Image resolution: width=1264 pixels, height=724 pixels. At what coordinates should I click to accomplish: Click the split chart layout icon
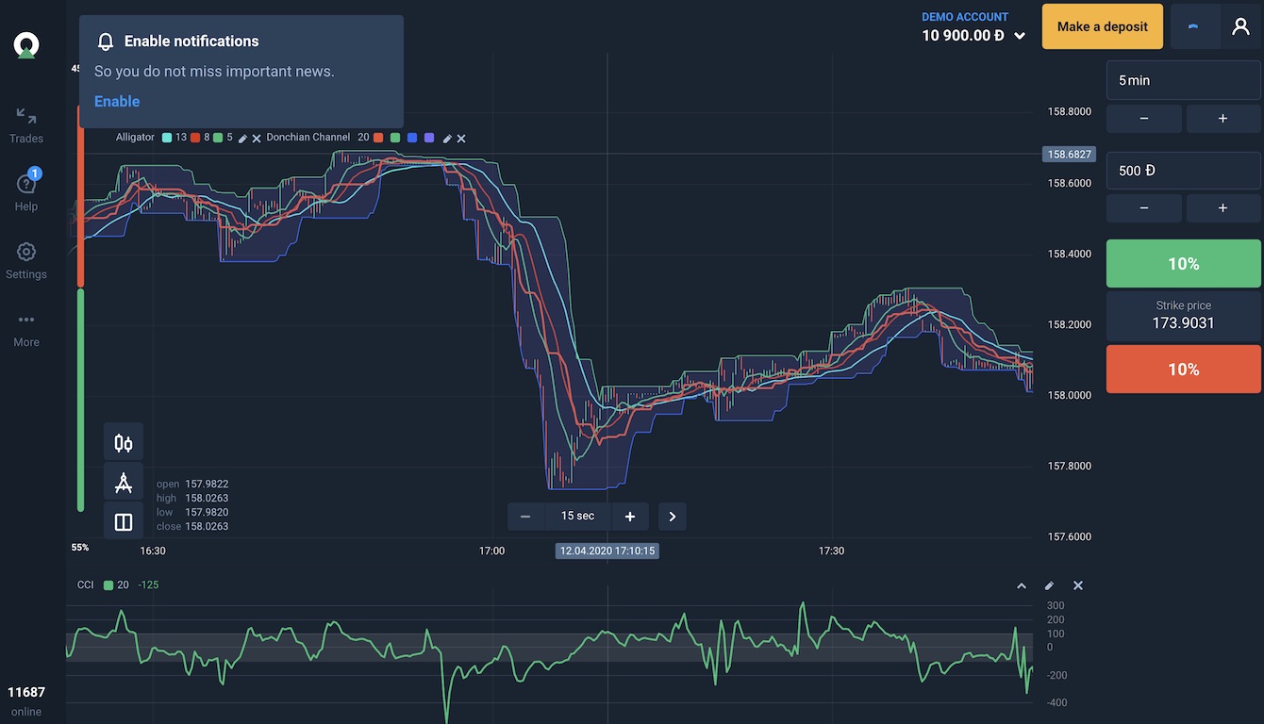[x=124, y=521]
